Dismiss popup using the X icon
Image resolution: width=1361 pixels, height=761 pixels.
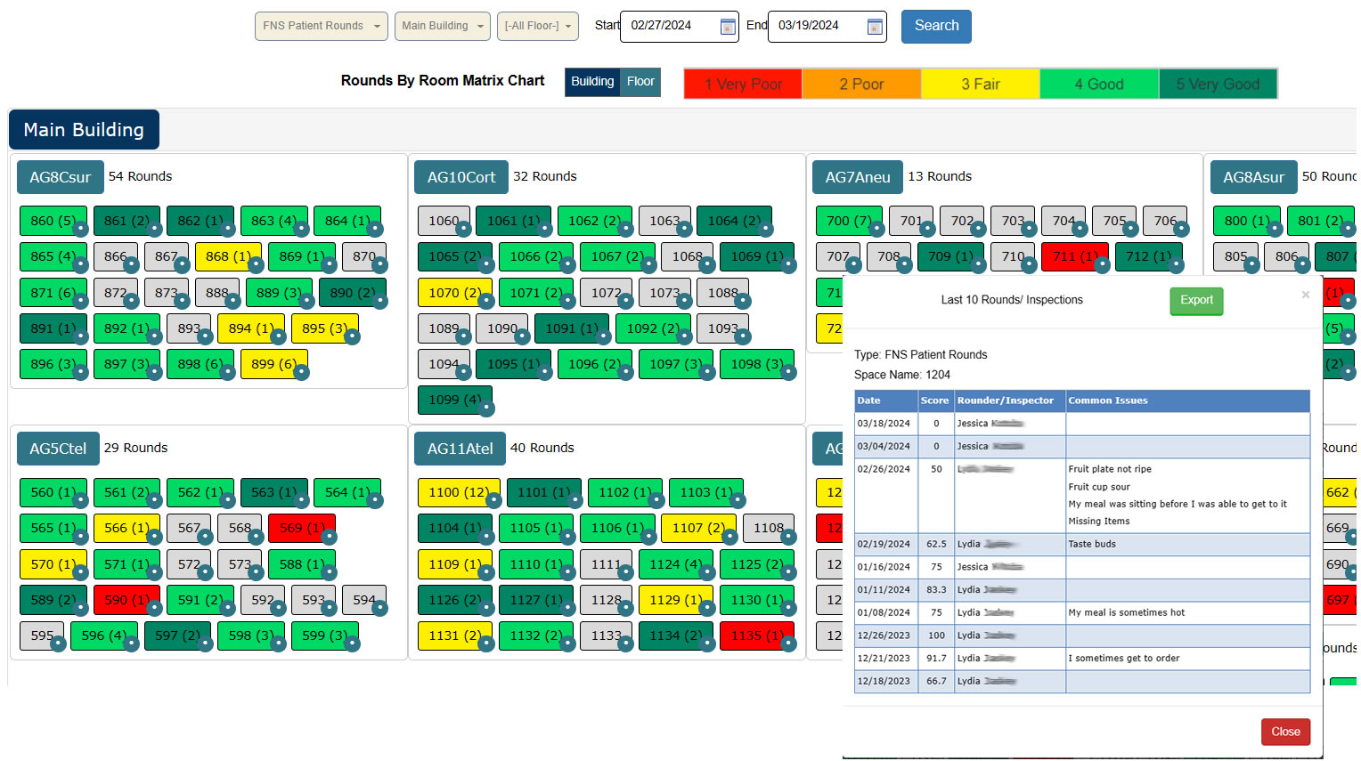1305,295
